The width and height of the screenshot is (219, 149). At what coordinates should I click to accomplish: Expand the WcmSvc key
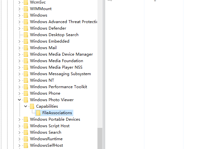tap(20, 2)
